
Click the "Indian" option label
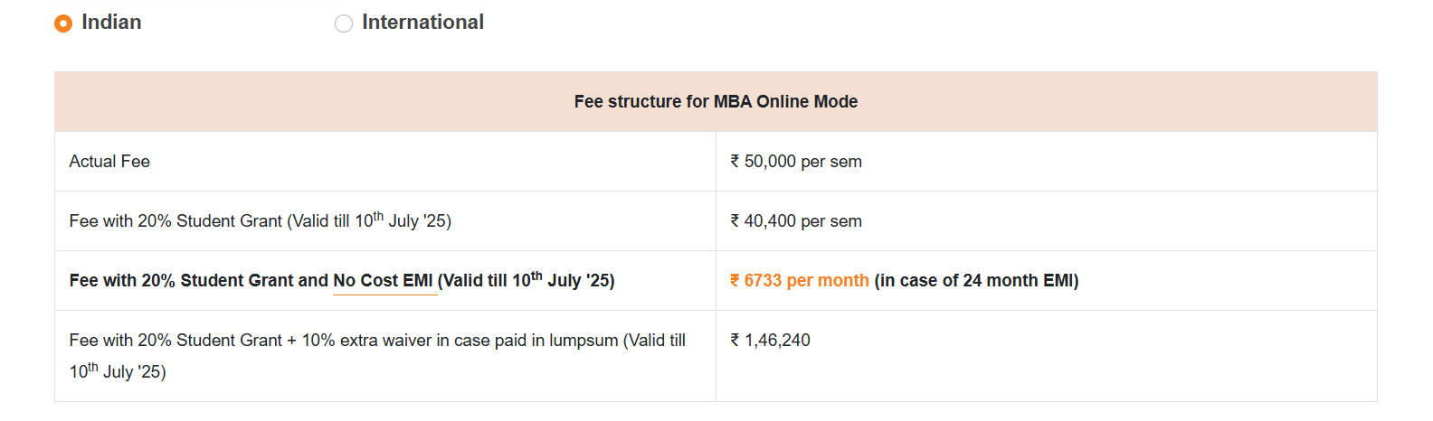[111, 23]
